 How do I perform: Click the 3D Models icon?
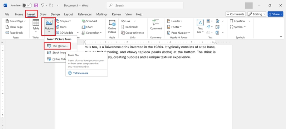tap(58, 33)
